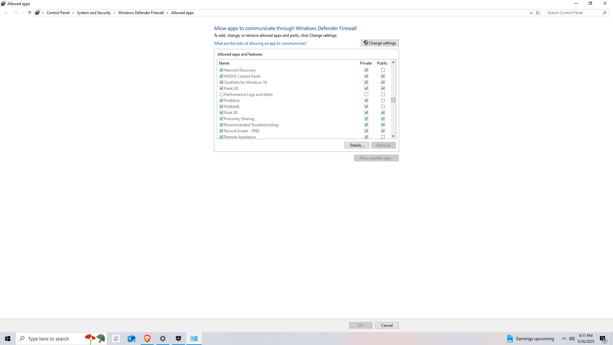Viewport: 613px width, 345px height.
Task: Toggle Performance Logs and Alerts Private checkbox
Action: [x=366, y=95]
